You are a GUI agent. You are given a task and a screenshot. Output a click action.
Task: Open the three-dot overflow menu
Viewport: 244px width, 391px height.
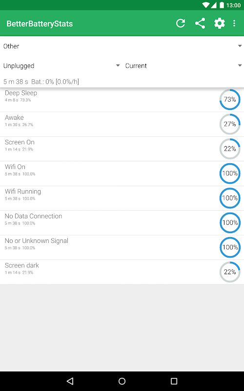234,23
